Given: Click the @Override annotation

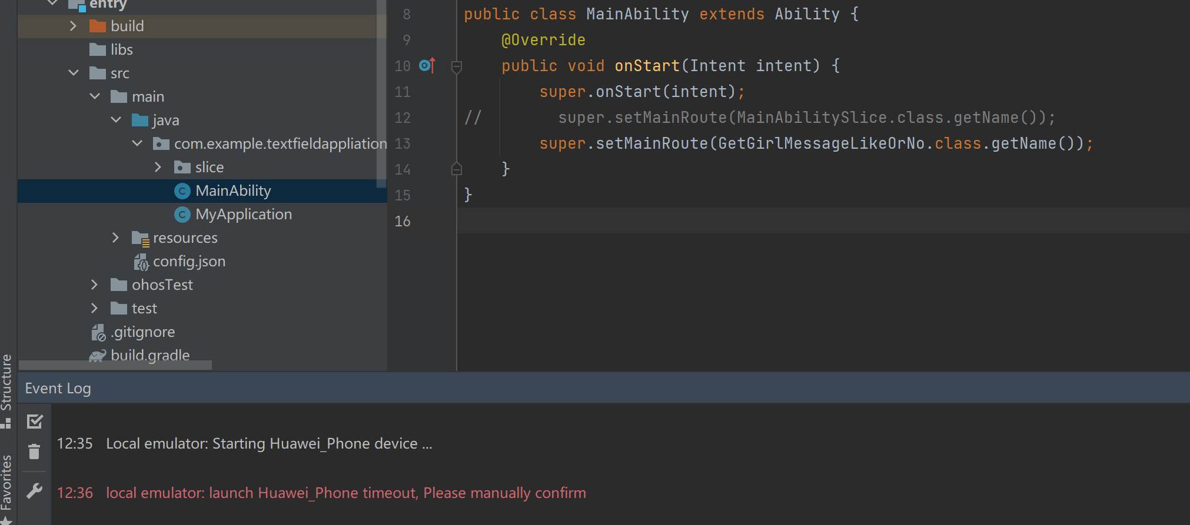Looking at the screenshot, I should coord(543,40).
